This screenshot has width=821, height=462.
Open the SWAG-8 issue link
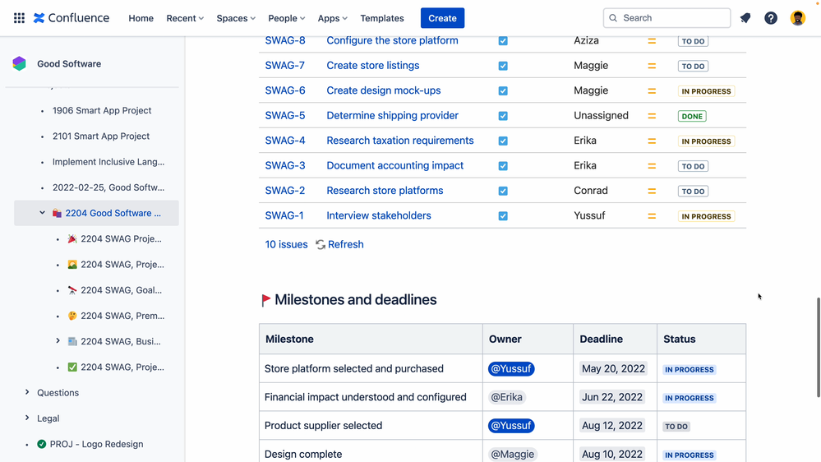285,40
